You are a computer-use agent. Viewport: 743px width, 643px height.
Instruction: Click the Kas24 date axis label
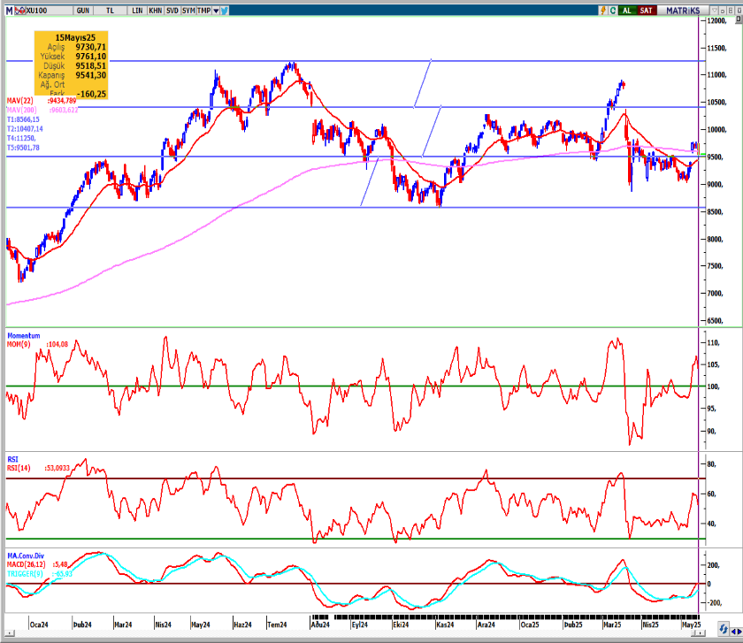point(445,624)
